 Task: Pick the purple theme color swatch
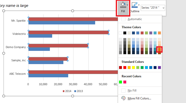click(151, 33)
